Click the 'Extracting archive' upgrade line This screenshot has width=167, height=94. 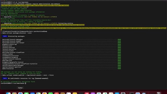(x=38, y=23)
